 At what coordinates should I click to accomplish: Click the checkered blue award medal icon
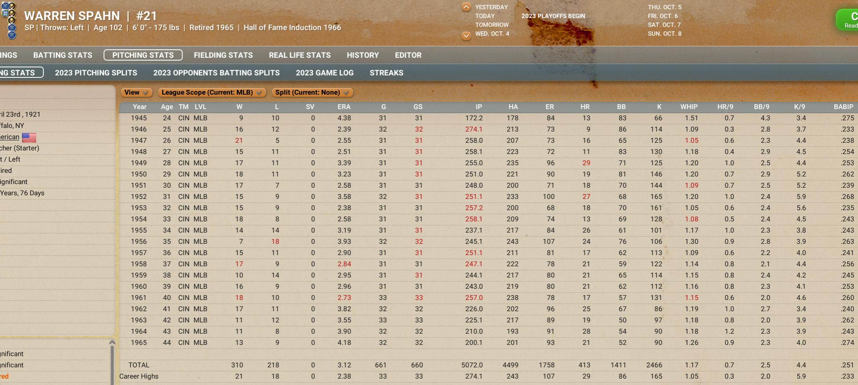[x=5, y=13]
